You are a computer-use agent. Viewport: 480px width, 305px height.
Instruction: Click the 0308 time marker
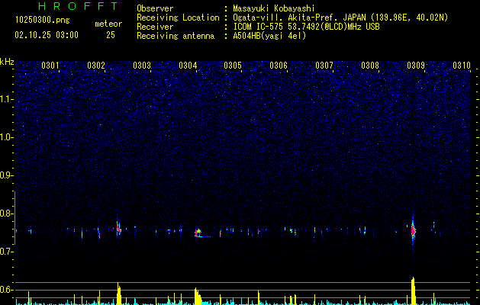coord(370,66)
